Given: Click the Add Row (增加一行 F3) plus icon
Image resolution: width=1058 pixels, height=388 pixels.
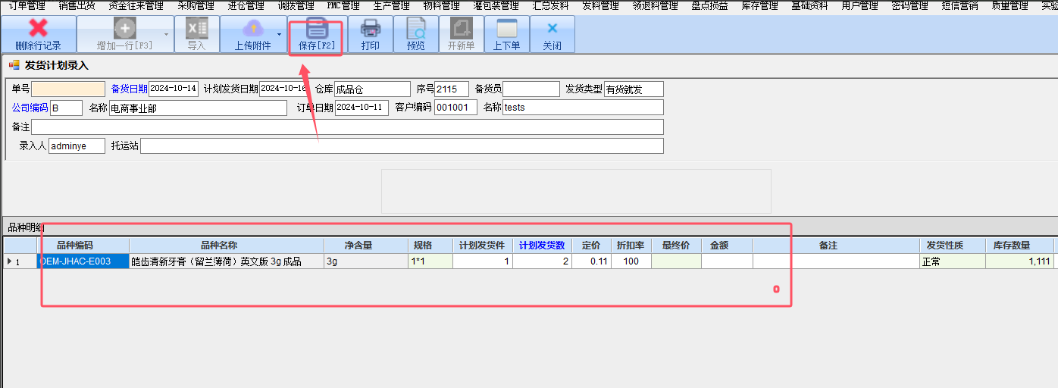Looking at the screenshot, I should [x=124, y=29].
